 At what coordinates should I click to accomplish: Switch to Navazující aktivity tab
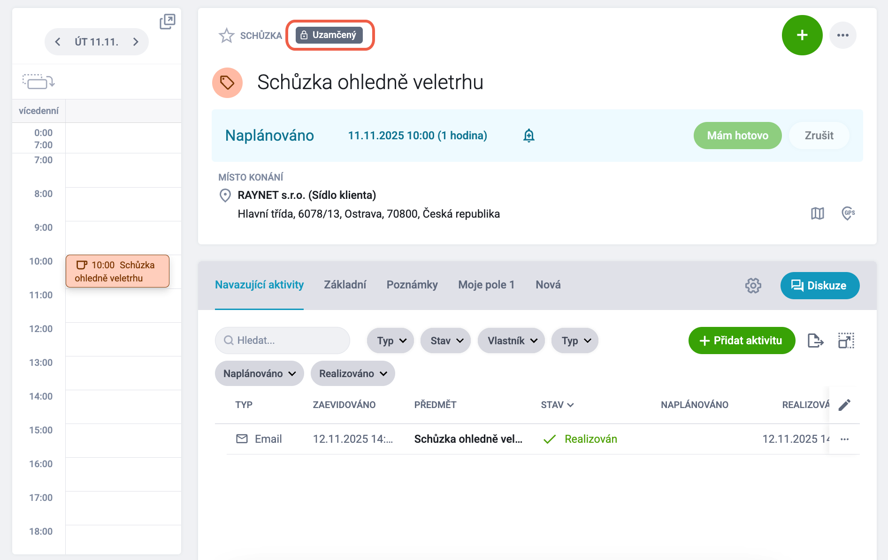click(259, 285)
